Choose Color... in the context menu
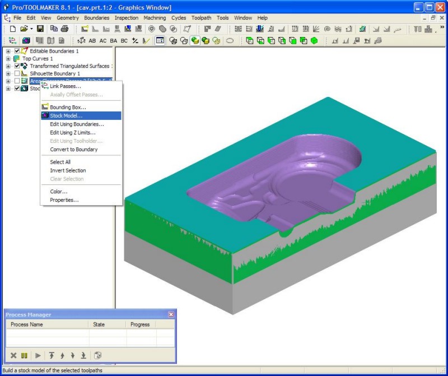Image resolution: width=448 pixels, height=376 pixels. pyautogui.click(x=81, y=192)
